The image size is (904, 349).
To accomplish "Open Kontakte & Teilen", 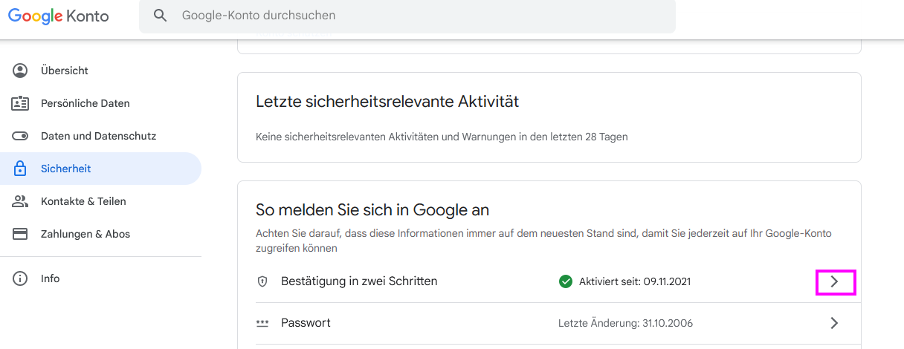I will click(x=100, y=201).
